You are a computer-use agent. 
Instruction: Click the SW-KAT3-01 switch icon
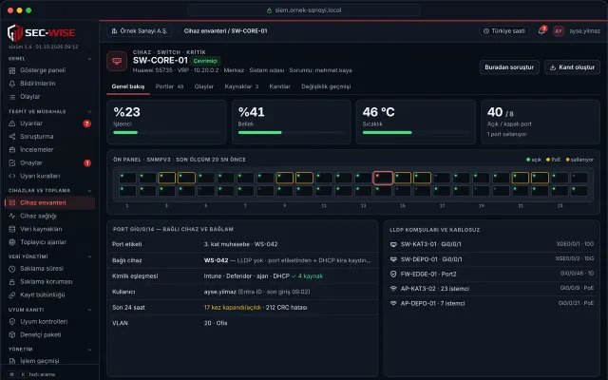point(393,244)
